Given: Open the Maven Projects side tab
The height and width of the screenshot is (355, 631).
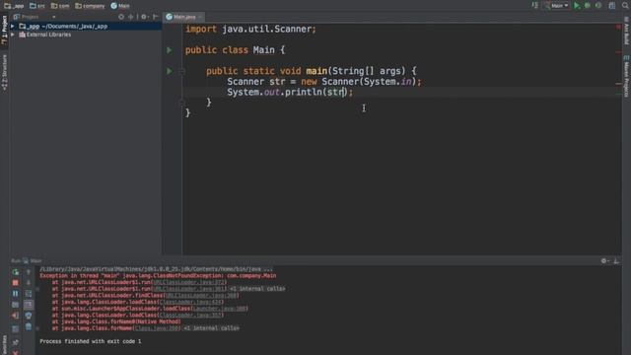Looking at the screenshot, I should (x=627, y=77).
